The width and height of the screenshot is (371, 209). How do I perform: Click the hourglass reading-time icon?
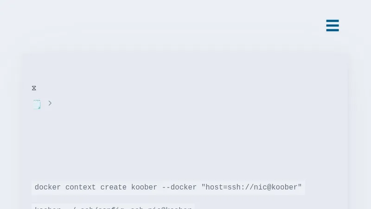[x=34, y=88]
